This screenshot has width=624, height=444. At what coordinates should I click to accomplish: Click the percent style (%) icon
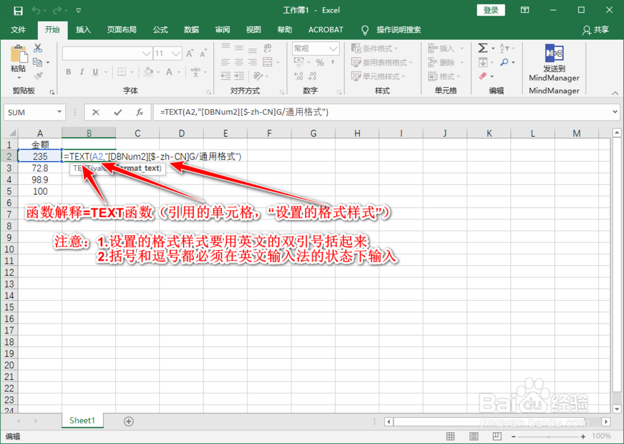point(319,62)
